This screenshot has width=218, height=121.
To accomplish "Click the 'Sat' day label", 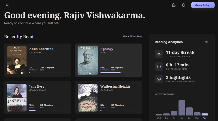I will tap(182, 118).
